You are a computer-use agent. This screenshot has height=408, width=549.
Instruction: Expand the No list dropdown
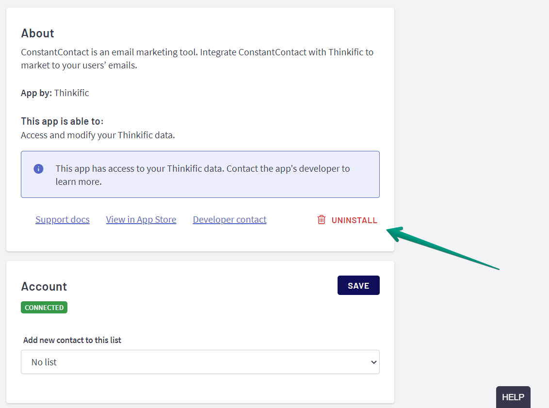[x=200, y=362]
